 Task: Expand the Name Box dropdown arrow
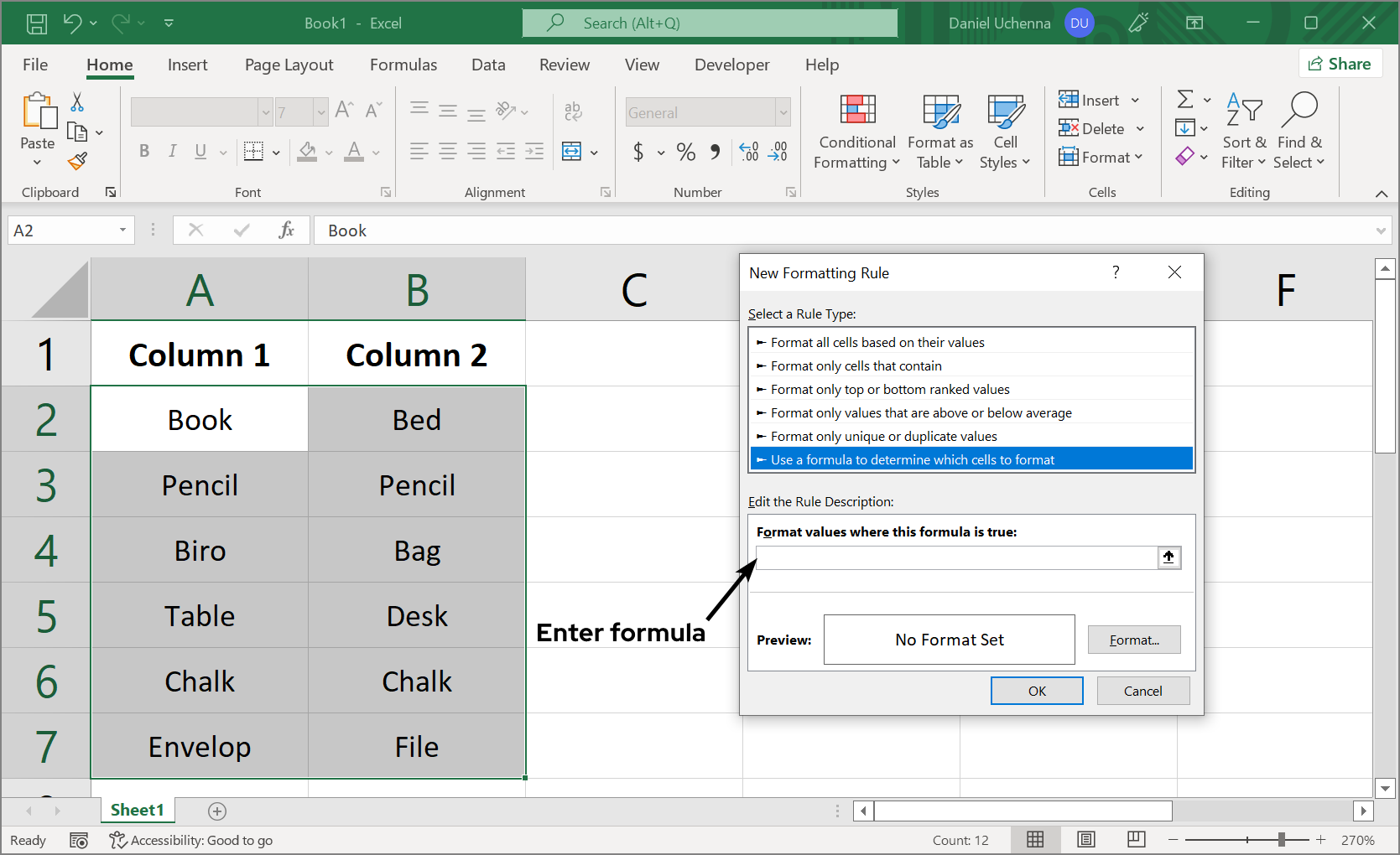(x=122, y=231)
